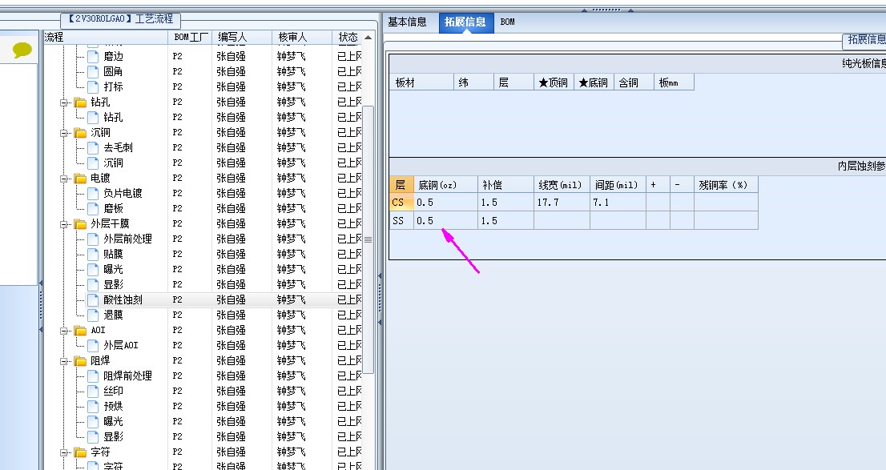Select the 外层AOI document icon
The width and height of the screenshot is (886, 470).
(93, 345)
